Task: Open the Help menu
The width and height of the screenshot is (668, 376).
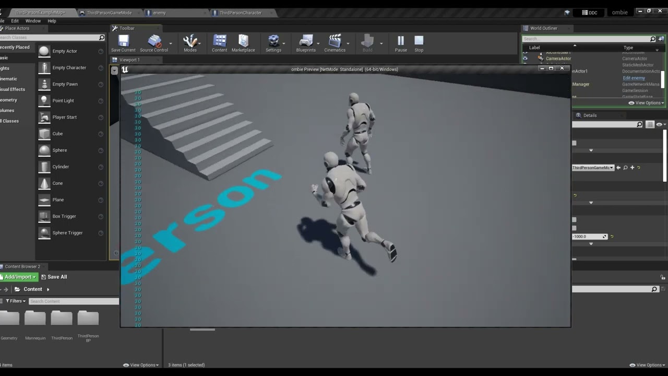Action: 52,21
